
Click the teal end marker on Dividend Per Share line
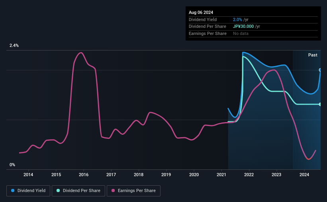[320, 104]
